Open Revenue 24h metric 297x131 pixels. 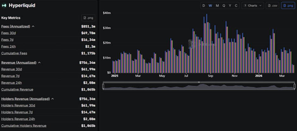click(x=12, y=83)
